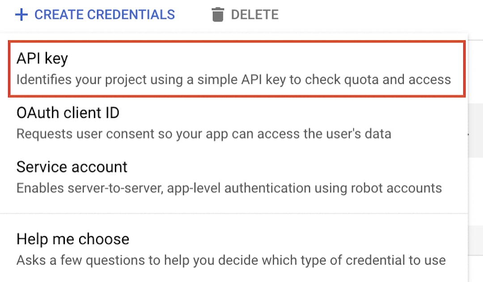Click the word CREDENTIALS in the toolbar

click(x=131, y=15)
